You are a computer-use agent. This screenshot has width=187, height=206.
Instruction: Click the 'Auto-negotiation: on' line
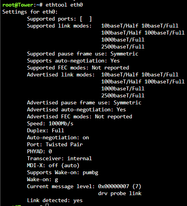[x=58, y=138]
